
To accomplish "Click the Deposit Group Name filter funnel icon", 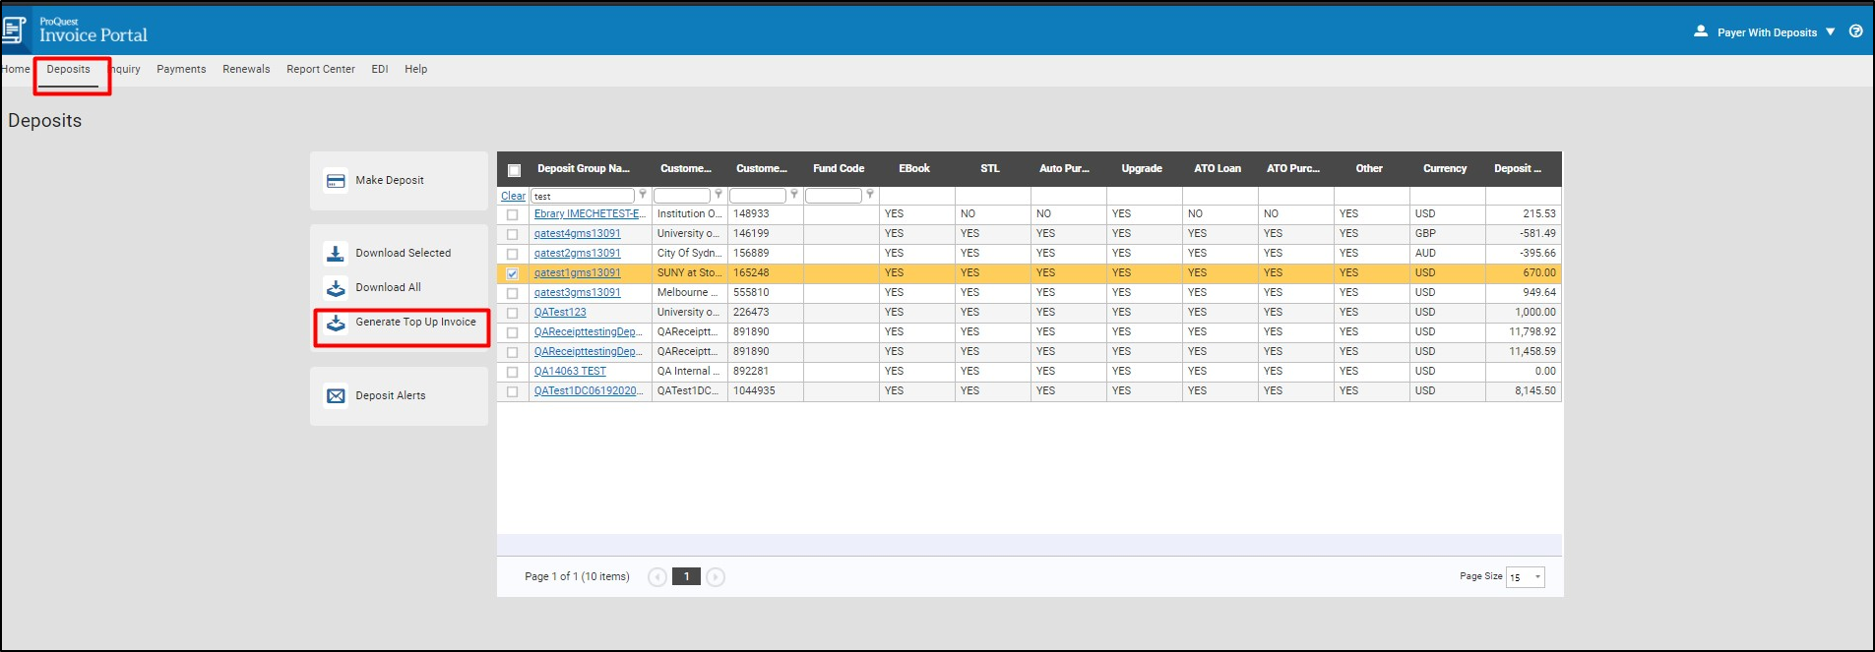I will point(643,195).
